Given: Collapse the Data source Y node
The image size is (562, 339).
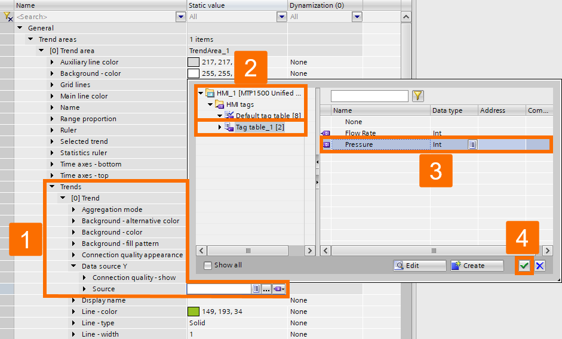Looking at the screenshot, I should (74, 266).
